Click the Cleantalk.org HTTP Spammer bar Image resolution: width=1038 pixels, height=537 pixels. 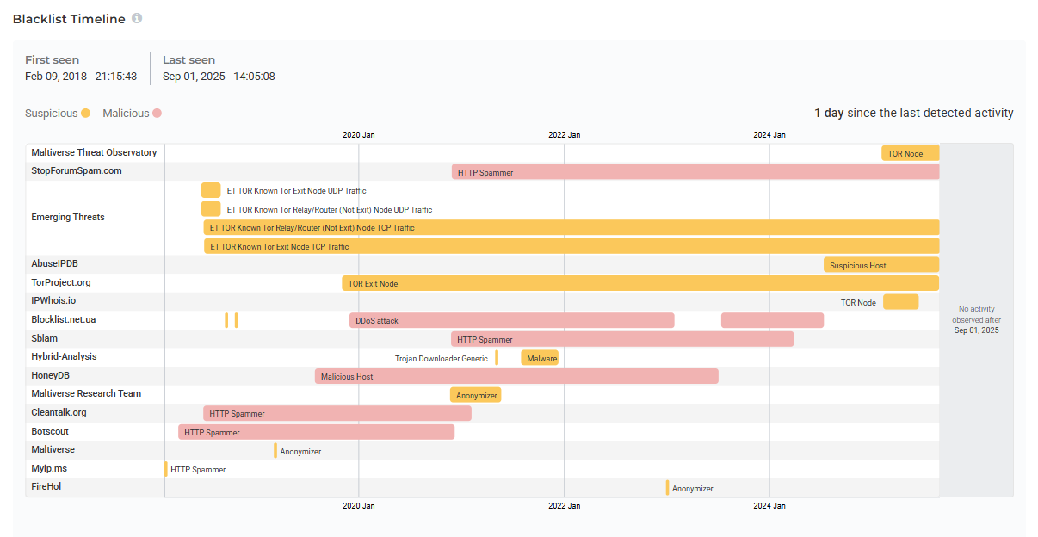coord(337,413)
